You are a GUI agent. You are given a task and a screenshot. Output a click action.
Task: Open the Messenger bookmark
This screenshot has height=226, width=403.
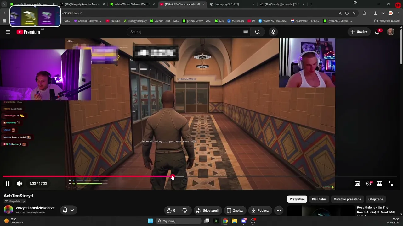click(236, 21)
